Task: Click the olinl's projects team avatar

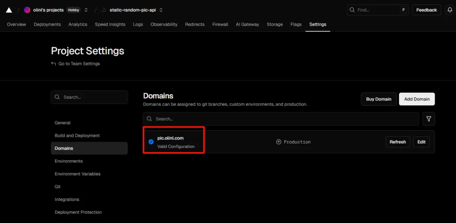Action: click(x=27, y=10)
